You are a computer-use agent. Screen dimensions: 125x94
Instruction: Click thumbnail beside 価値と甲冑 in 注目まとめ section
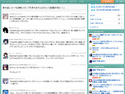point(90,62)
